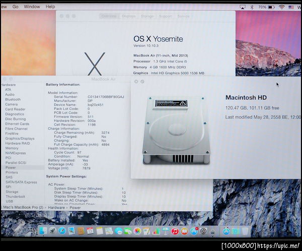Open FaceTime icon in the Dock
This screenshot has width=302, height=251.
[x=128, y=231]
